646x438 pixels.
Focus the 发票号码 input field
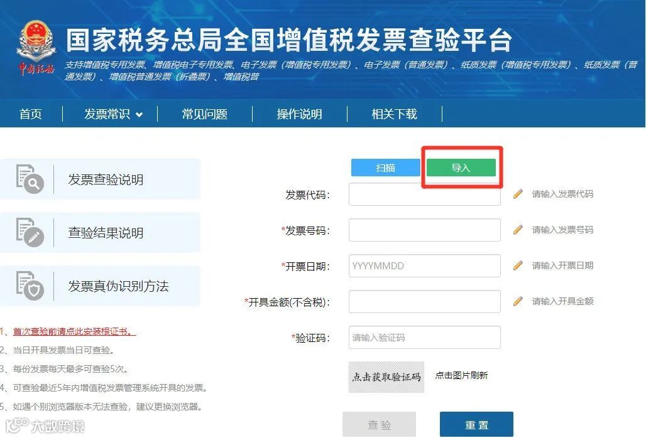[425, 230]
